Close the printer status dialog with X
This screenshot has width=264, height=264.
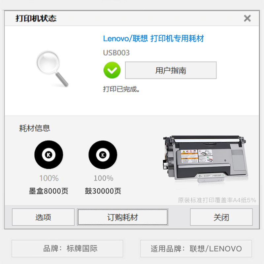pos(247,18)
